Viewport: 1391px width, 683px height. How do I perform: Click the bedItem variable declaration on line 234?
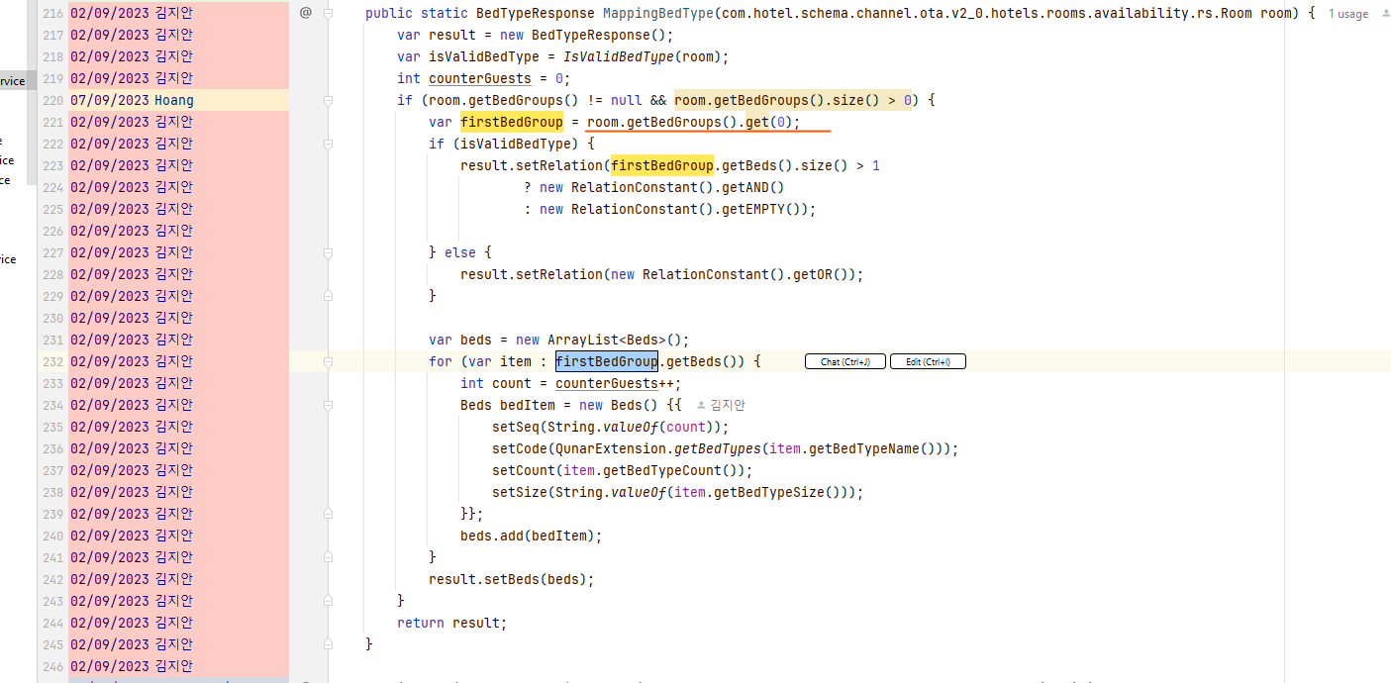click(x=528, y=405)
